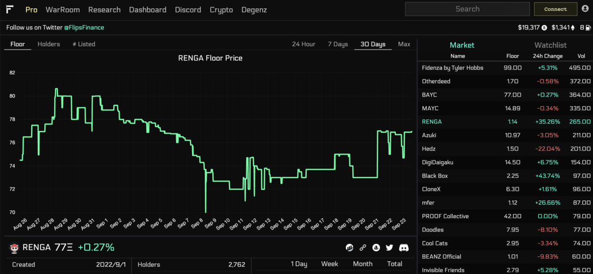Click the Flips Finance logo icon

(x=9, y=9)
